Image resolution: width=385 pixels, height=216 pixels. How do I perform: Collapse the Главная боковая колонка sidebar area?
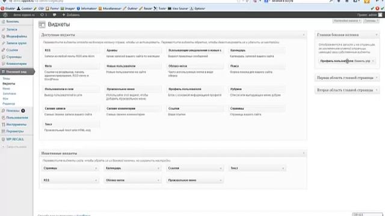(377, 35)
